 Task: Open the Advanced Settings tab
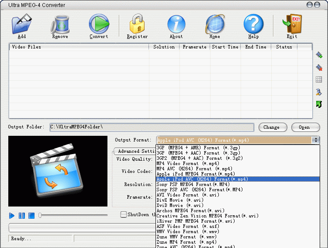coord(135,151)
